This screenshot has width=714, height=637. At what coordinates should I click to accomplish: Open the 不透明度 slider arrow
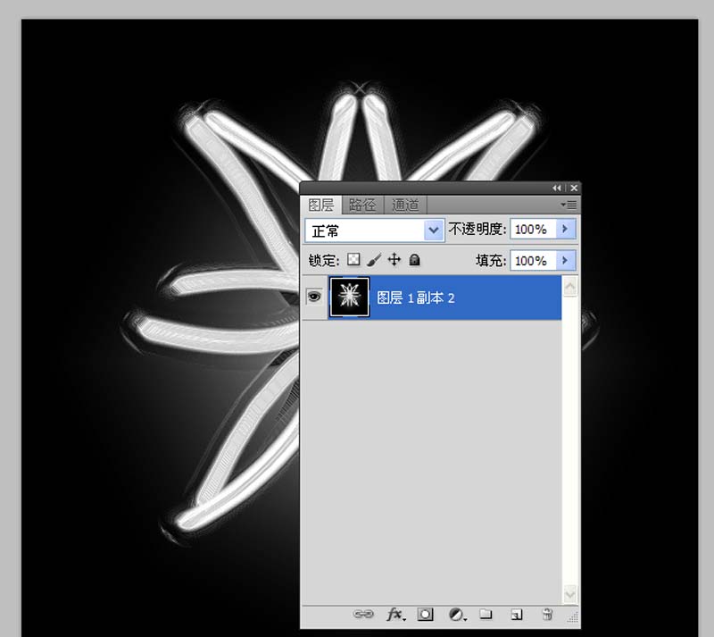coord(566,229)
